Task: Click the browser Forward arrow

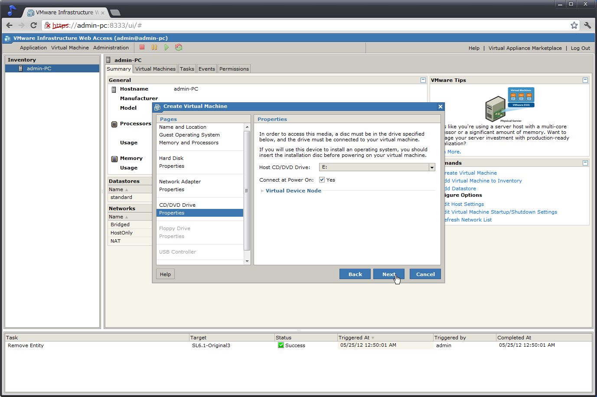Action: click(x=21, y=25)
